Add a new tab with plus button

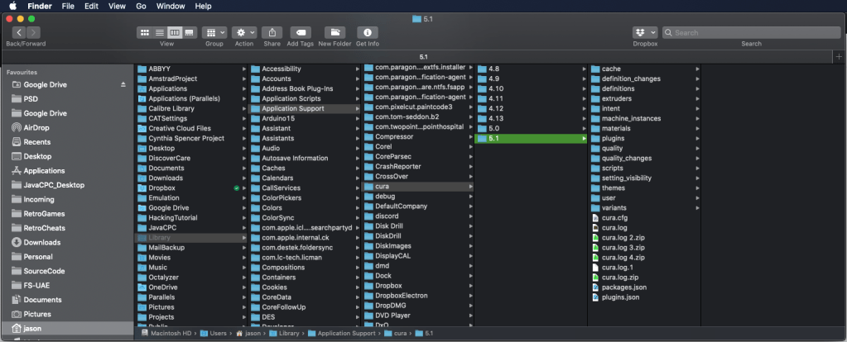point(838,56)
